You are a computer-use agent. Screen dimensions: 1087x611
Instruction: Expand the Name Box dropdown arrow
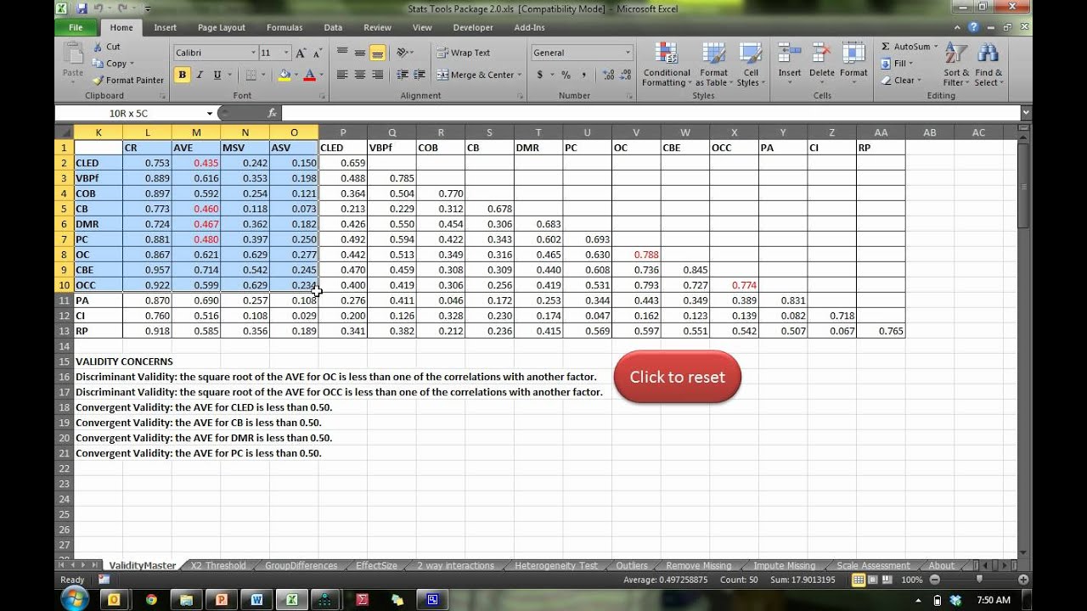pyautogui.click(x=210, y=113)
